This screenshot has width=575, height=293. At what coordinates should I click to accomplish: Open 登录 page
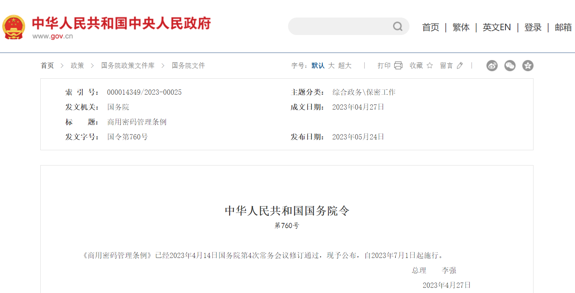pos(533,27)
